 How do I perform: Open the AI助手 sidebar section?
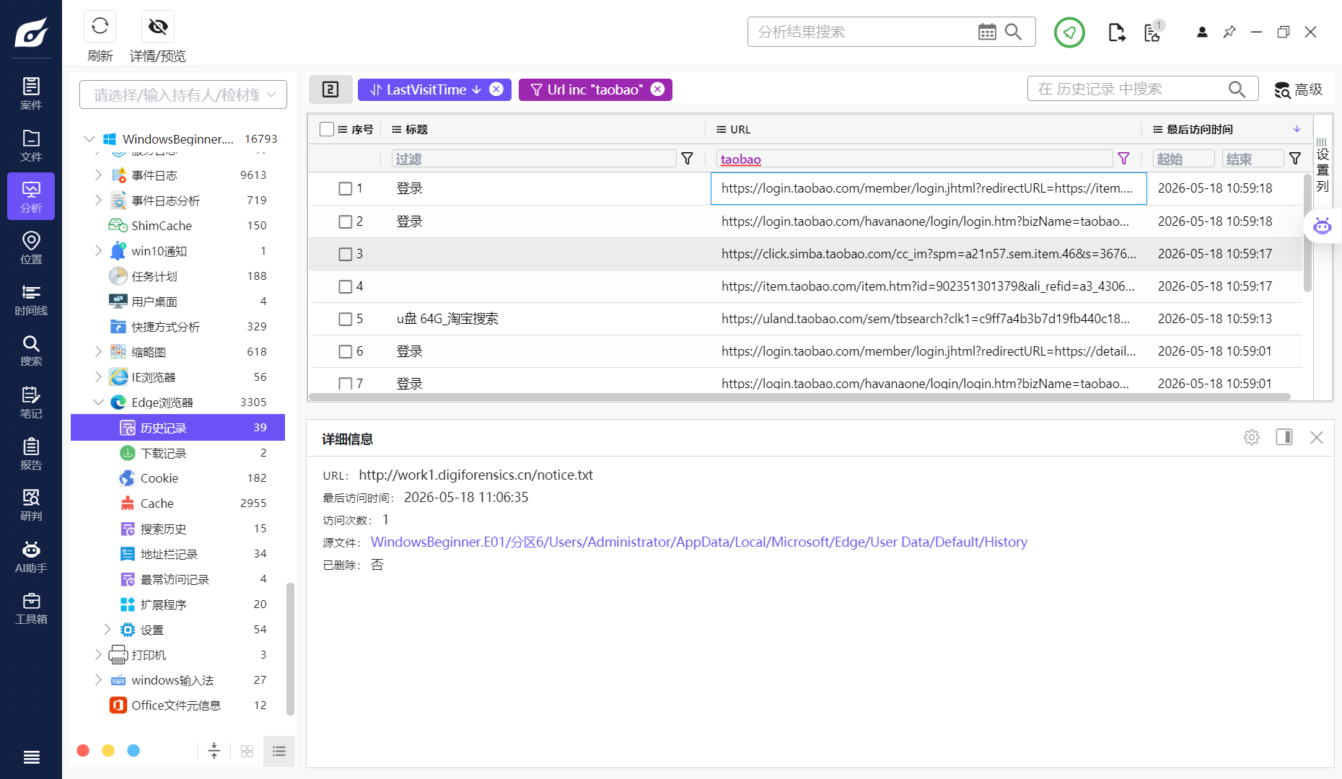point(31,557)
